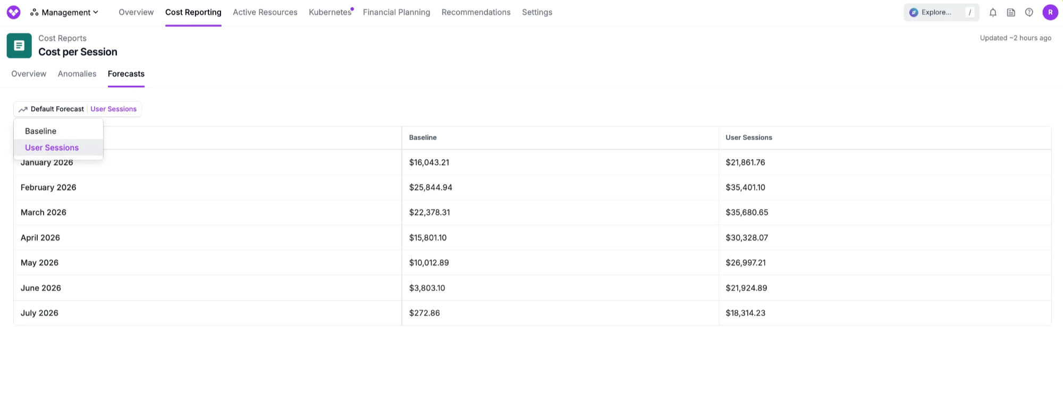
Task: Click the Explore search field
Action: point(941,12)
